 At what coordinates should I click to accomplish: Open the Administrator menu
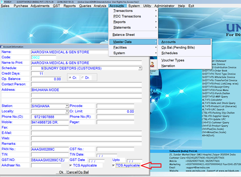click(x=164, y=6)
